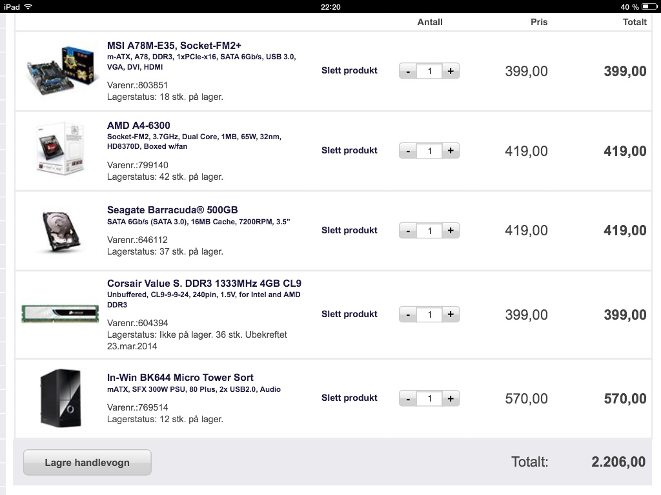This screenshot has height=495, width=661.
Task: Click Slett produkt for Corsair memory
Action: [349, 314]
